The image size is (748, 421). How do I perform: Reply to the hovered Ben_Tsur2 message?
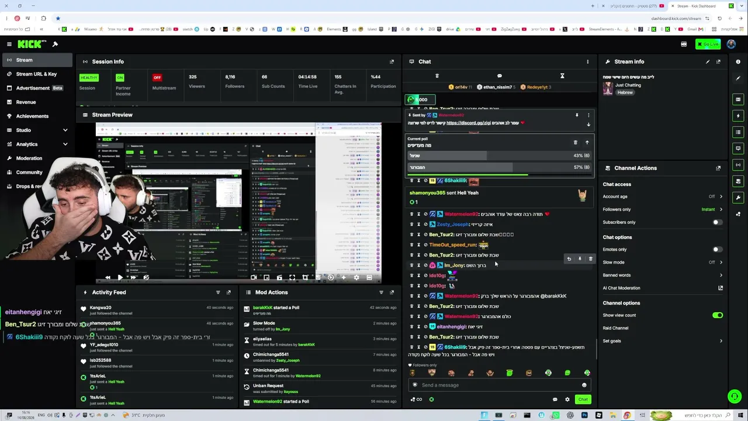coord(569,258)
